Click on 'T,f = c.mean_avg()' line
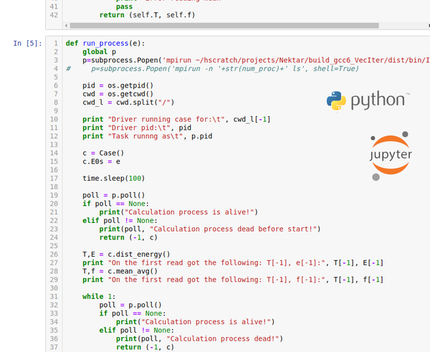The height and width of the screenshot is (352, 430). pyautogui.click(x=120, y=271)
